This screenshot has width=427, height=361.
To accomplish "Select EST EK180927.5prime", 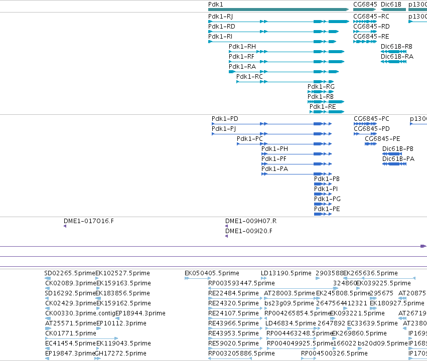I will pyautogui.click(x=373, y=308).
